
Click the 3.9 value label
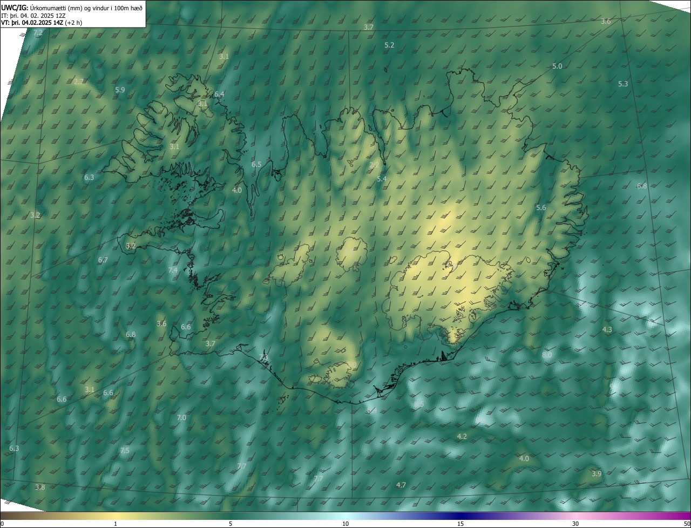(597, 474)
